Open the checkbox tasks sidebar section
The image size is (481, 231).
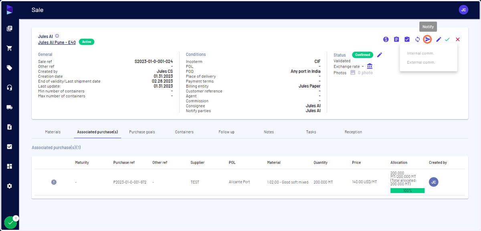[x=10, y=147]
